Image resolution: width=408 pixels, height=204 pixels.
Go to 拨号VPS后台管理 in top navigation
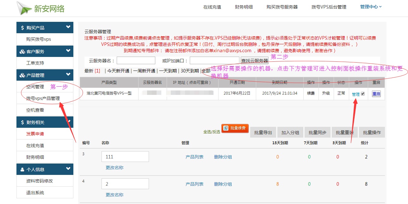coord(329,7)
